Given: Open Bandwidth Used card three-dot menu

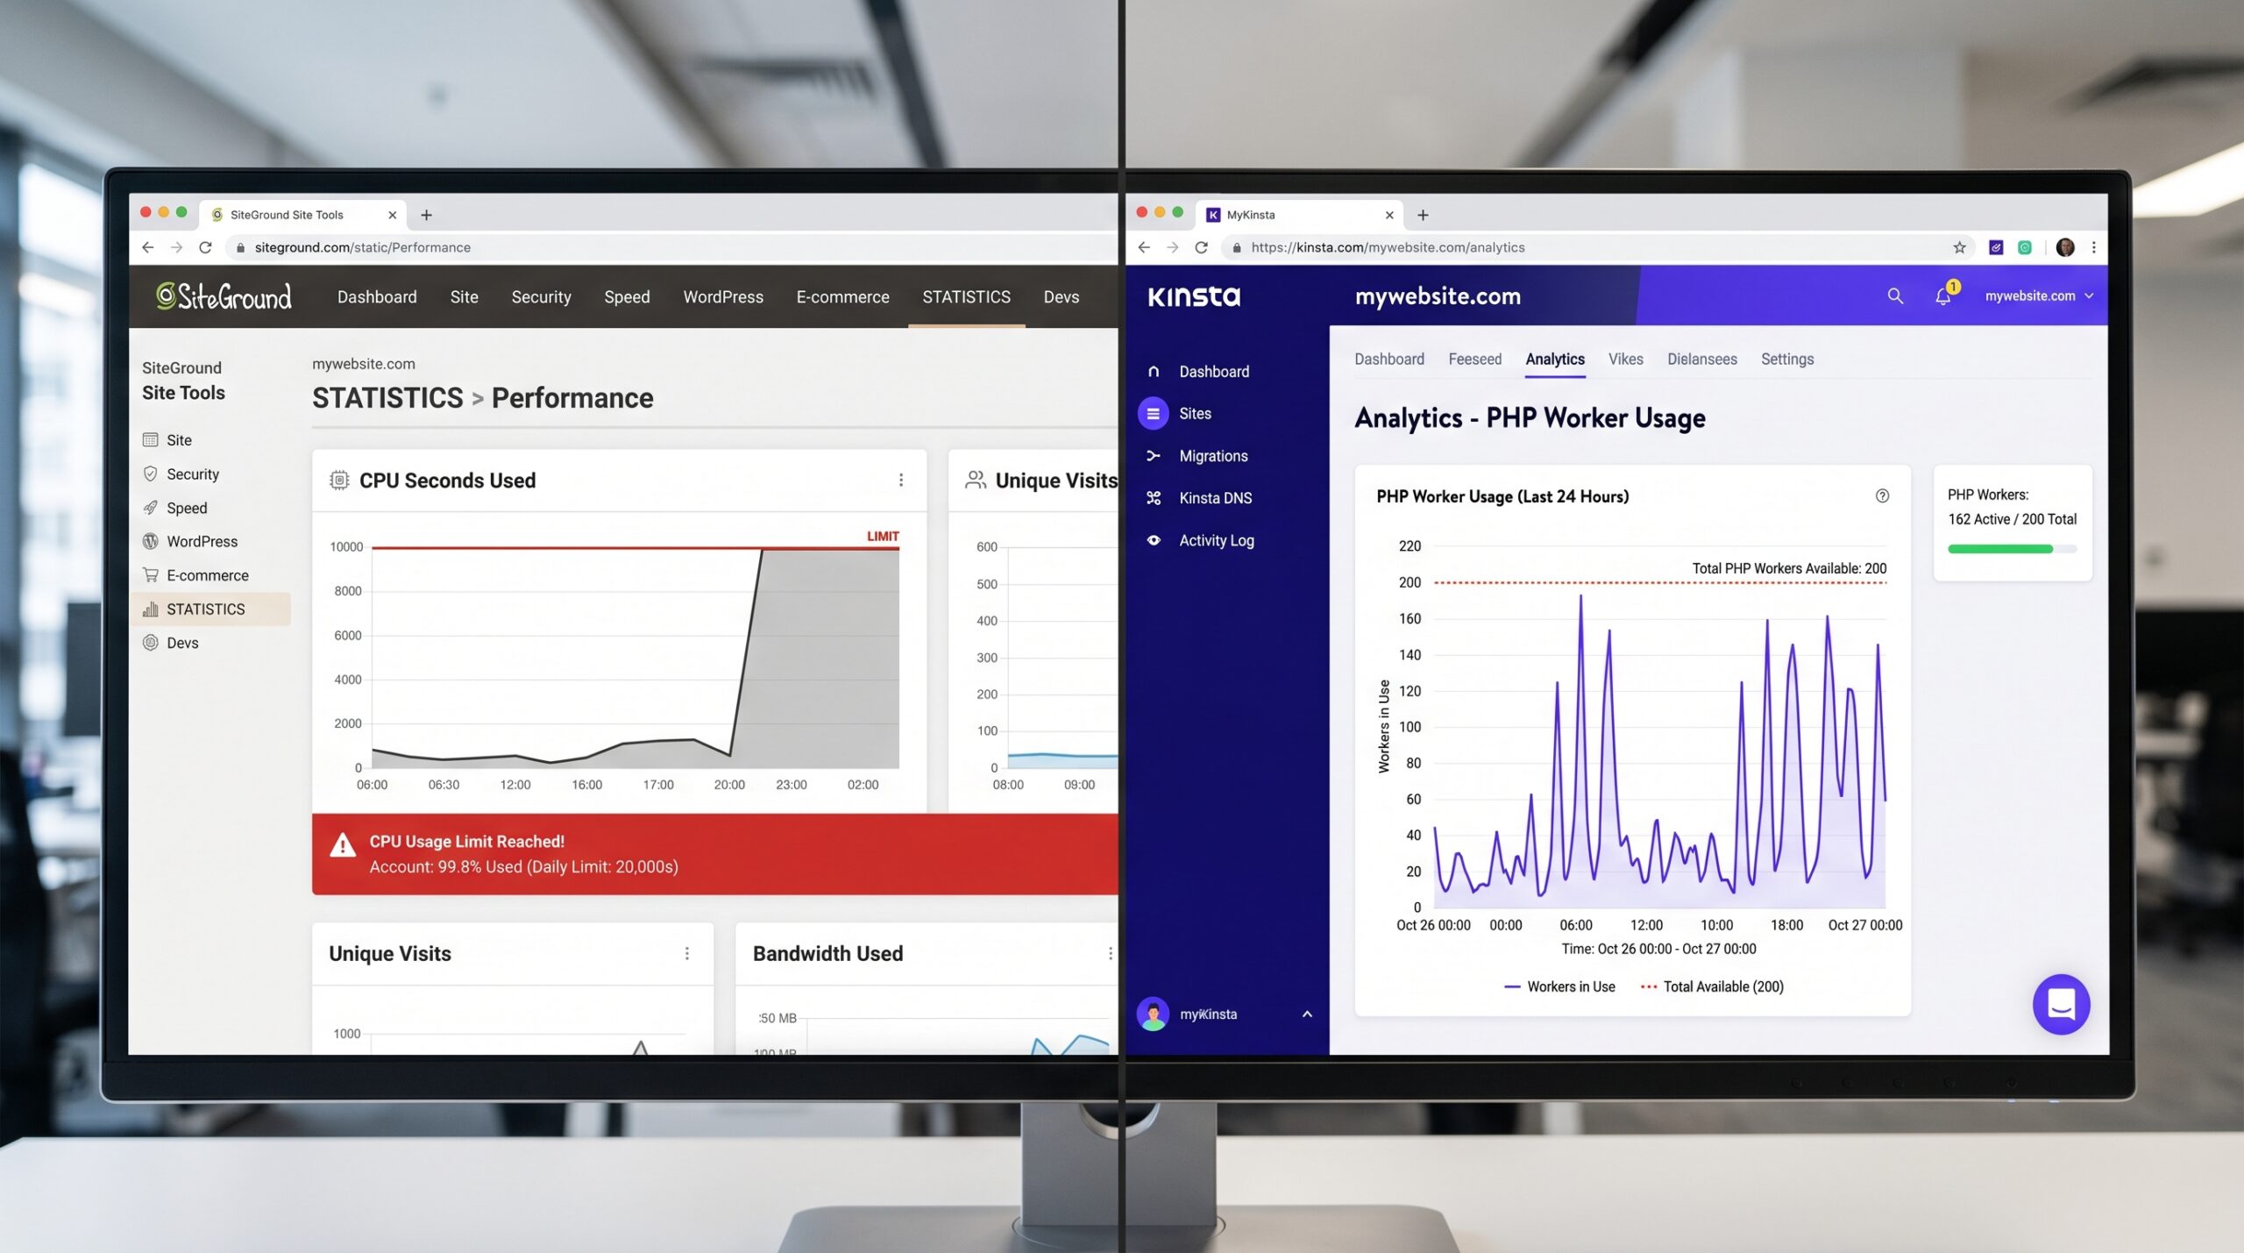Looking at the screenshot, I should [1110, 954].
